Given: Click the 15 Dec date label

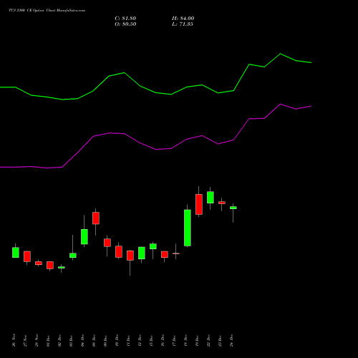Looking at the screenshot, I should click(x=151, y=340).
